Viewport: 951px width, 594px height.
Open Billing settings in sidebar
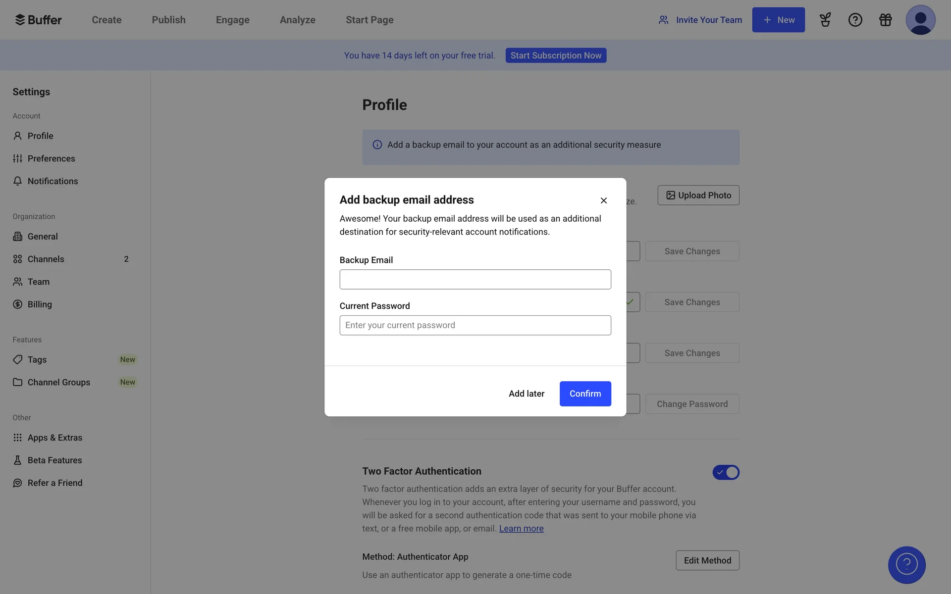[40, 304]
